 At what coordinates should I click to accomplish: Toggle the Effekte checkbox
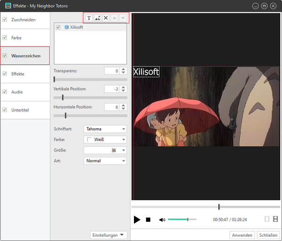[x=5, y=74]
